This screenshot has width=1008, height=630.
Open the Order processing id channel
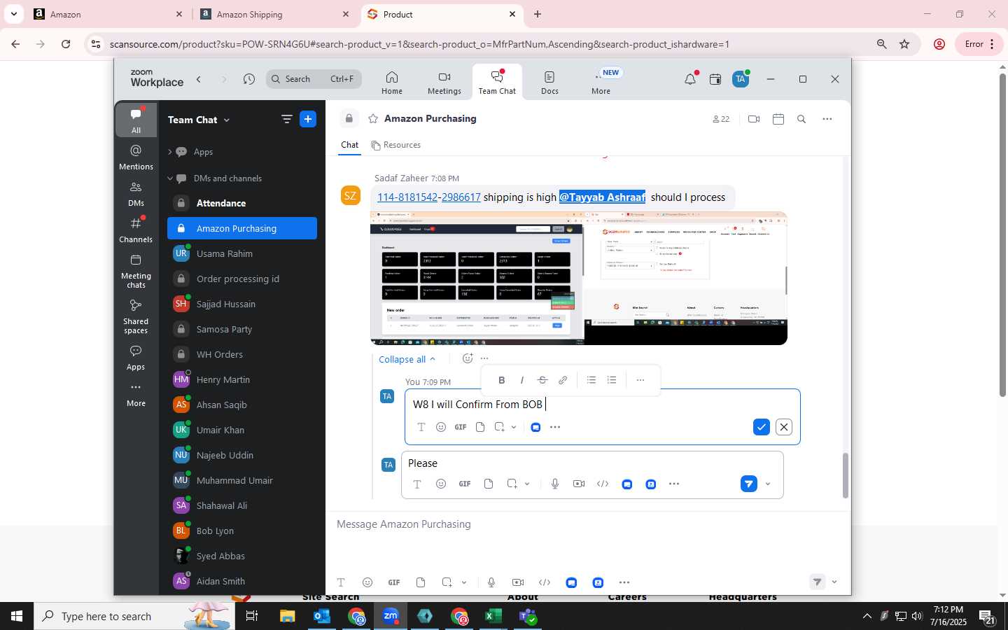click(242, 279)
